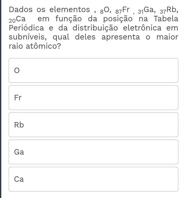185x198 pixels.
Task: Click the 31Ga symbol in the question
Action: (x=146, y=10)
